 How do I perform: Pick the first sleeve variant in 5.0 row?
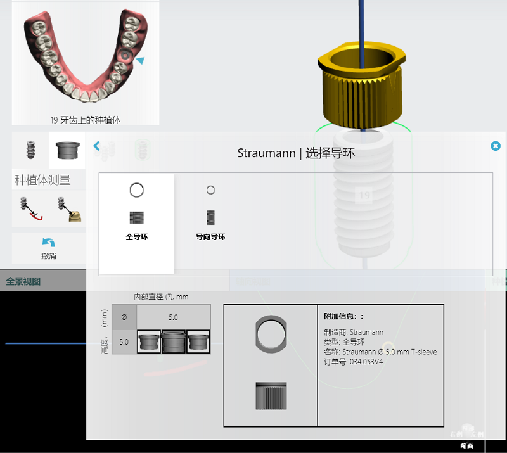click(x=149, y=341)
